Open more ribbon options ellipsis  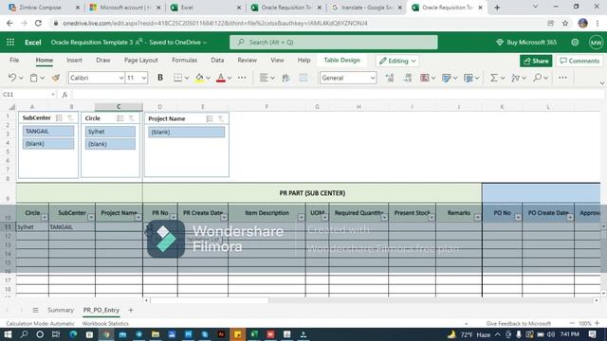pos(562,78)
